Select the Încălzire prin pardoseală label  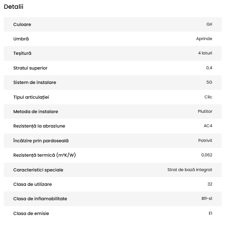(x=41, y=141)
